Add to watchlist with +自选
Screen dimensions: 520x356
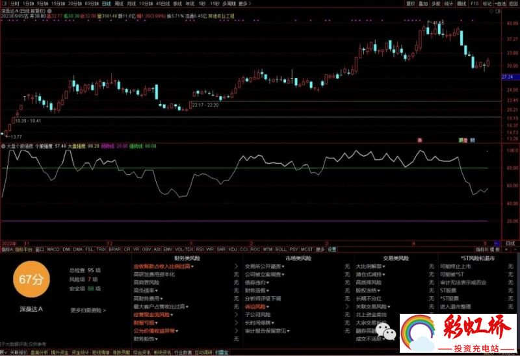point(500,4)
